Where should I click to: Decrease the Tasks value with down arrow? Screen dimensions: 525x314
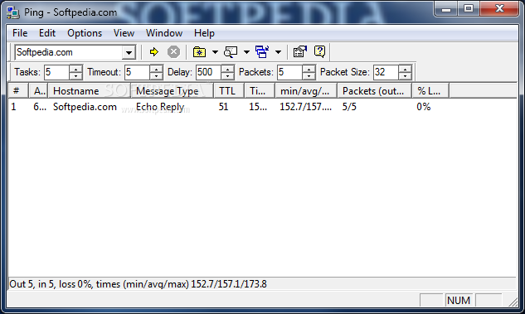76,76
